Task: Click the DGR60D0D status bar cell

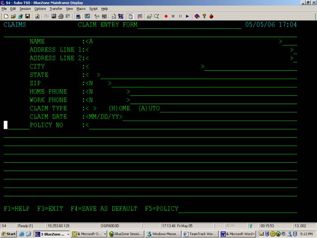Action: tap(121, 226)
